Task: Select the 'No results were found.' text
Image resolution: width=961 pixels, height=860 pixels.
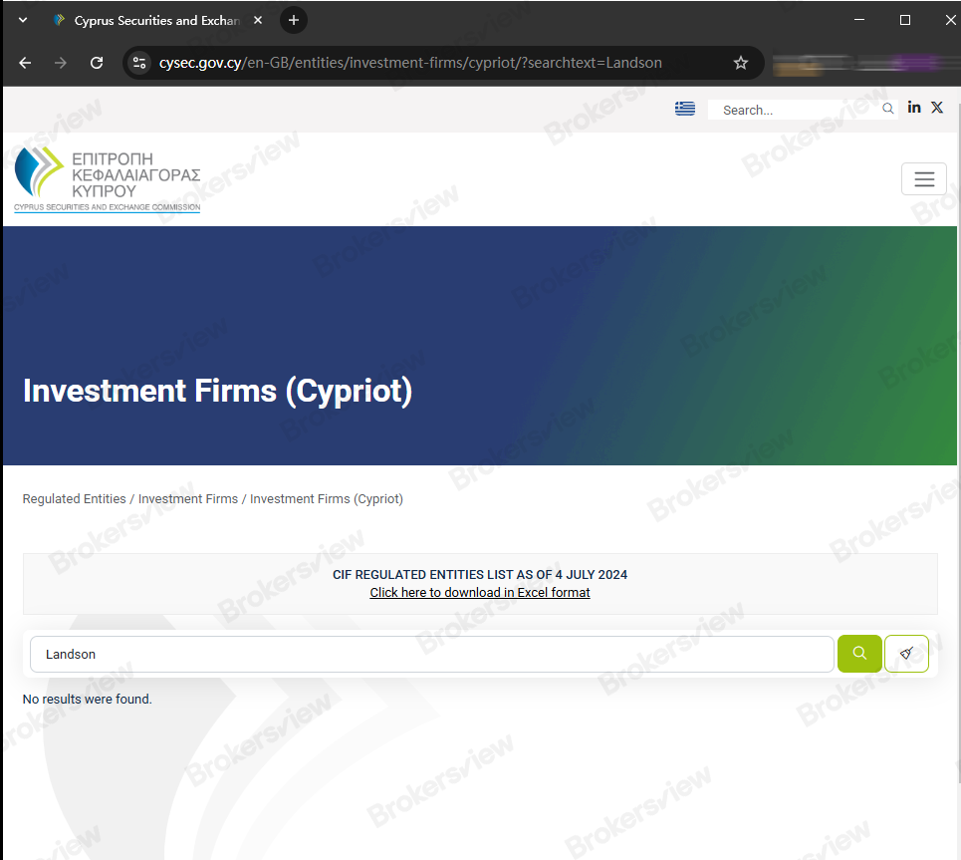Action: [x=87, y=699]
